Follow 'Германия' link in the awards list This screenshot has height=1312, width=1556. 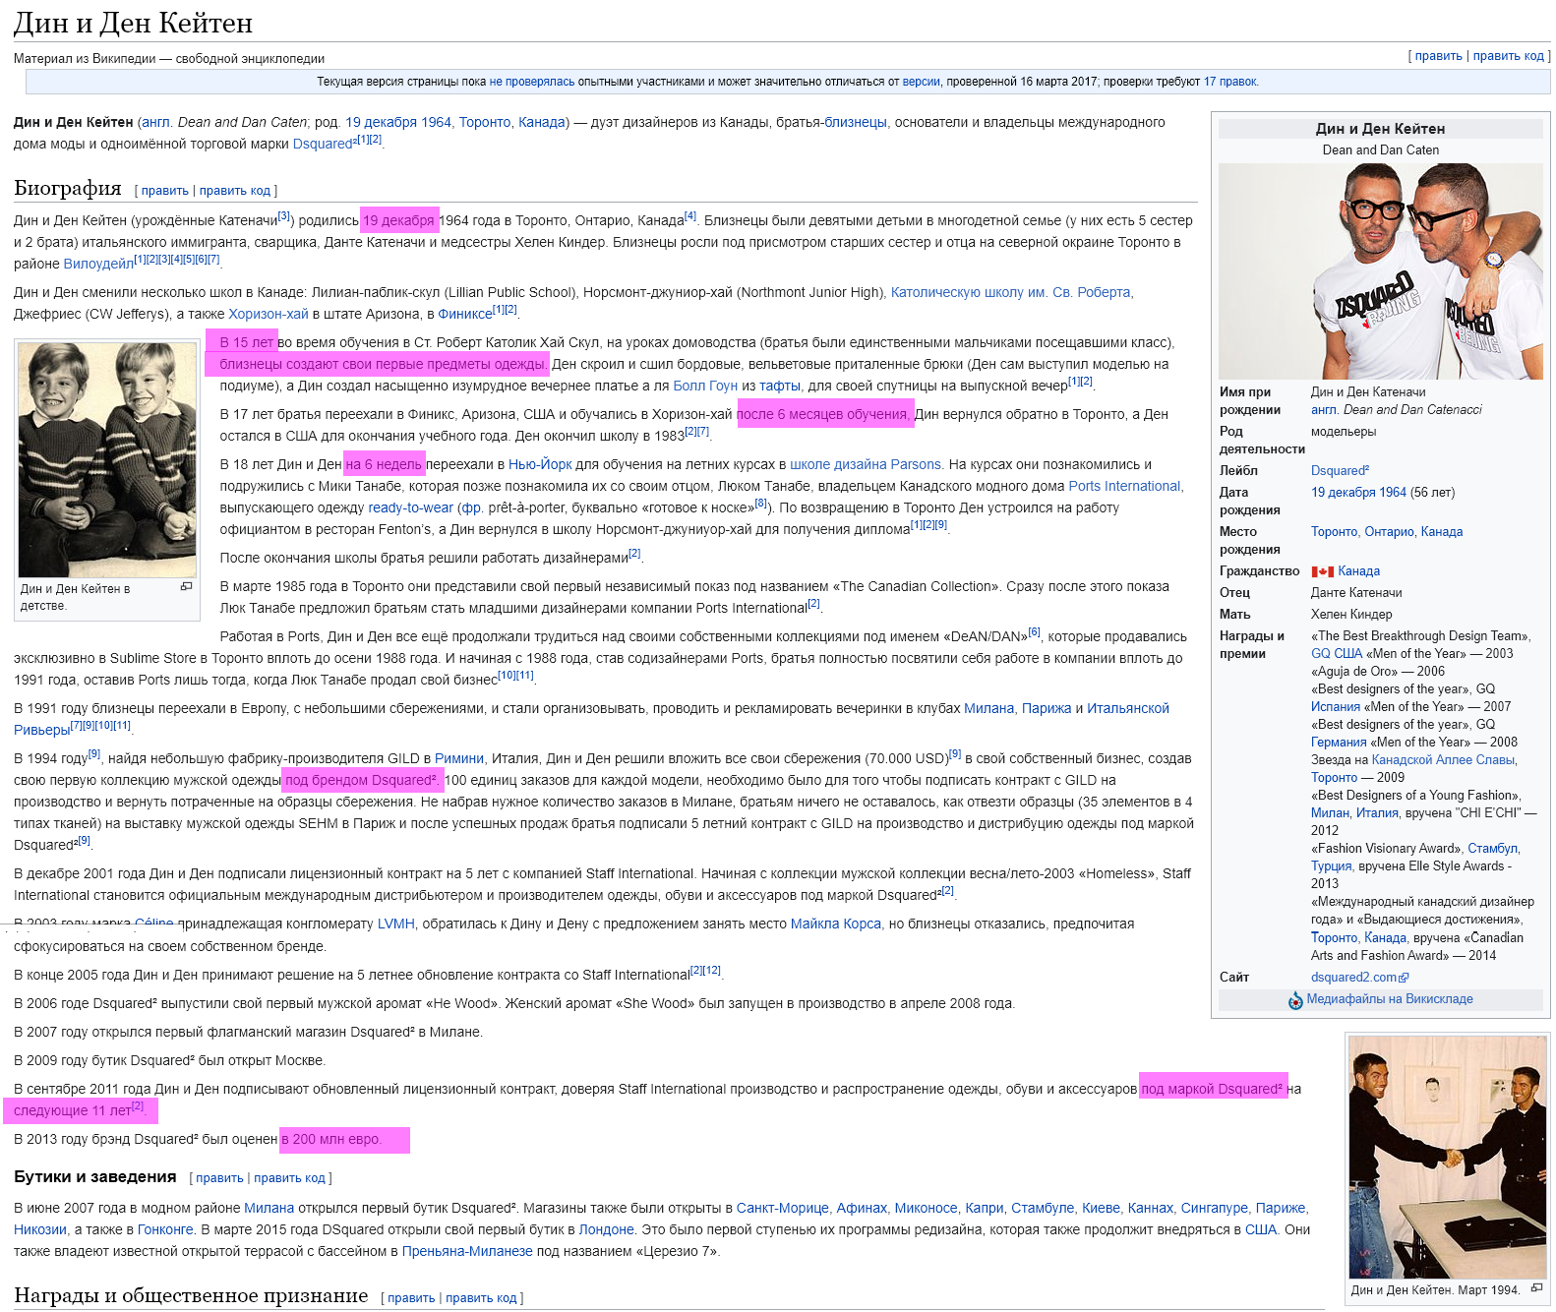pyautogui.click(x=1339, y=743)
